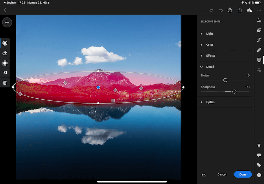Open the comments speech bubble icon

[259, 155]
